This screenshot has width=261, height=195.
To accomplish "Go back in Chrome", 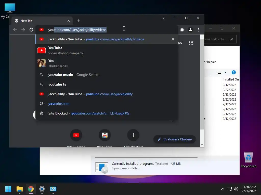I will click(x=15, y=30).
